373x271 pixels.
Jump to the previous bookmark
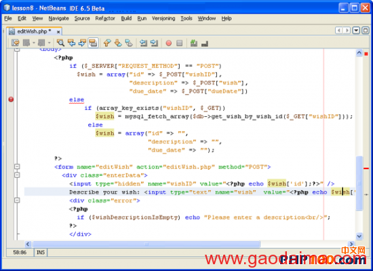click(x=107, y=43)
